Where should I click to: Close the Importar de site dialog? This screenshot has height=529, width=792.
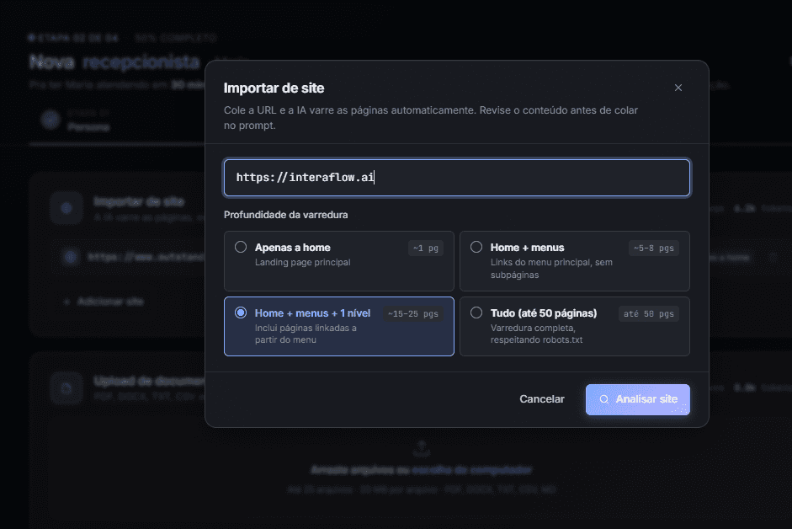(678, 88)
